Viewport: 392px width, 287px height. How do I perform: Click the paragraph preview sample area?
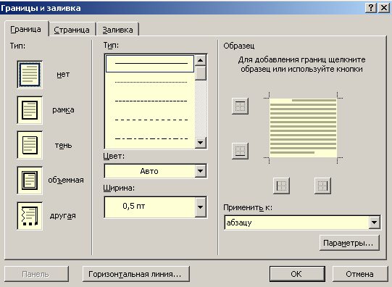tap(303, 128)
